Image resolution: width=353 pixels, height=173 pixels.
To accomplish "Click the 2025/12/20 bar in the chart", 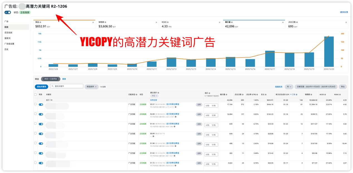I will [329, 52].
